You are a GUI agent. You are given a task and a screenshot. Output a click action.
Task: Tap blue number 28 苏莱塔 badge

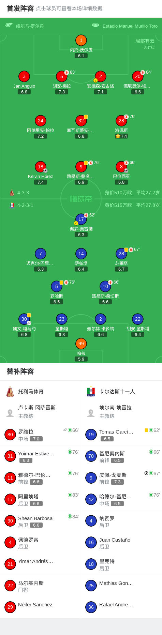(x=121, y=254)
